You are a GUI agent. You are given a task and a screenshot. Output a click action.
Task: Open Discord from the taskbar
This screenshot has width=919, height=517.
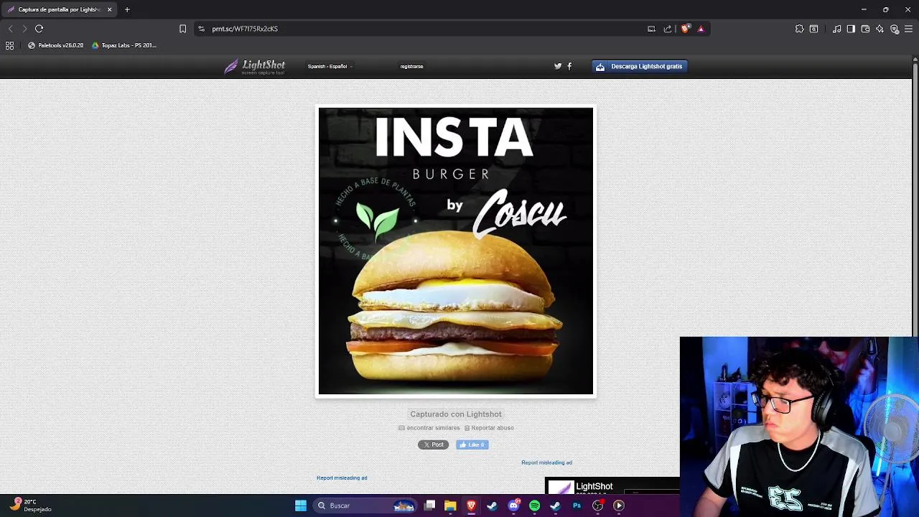pos(513,506)
